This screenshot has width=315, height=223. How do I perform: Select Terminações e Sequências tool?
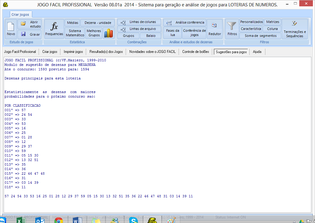[x=295, y=29]
